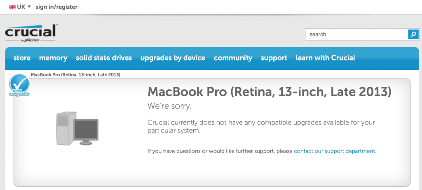Click the desktop computer image

point(77,129)
